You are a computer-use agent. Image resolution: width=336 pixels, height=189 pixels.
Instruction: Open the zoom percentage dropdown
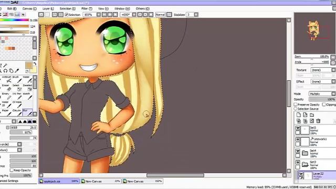[98, 15]
